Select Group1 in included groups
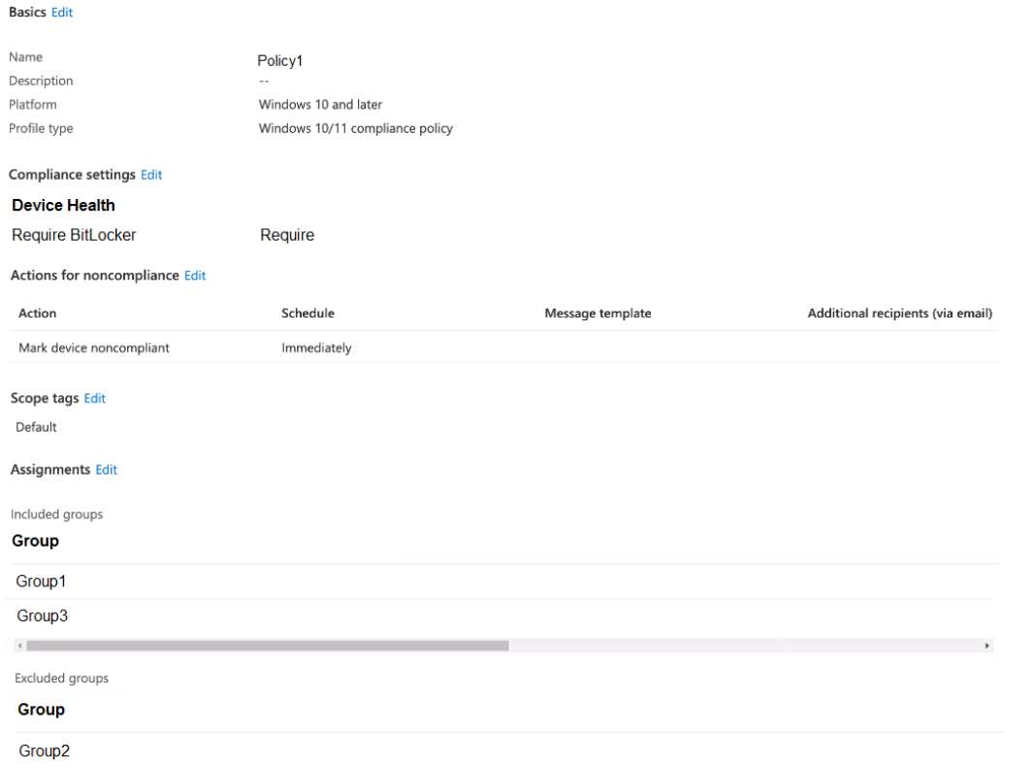1036x768 pixels. (x=41, y=582)
